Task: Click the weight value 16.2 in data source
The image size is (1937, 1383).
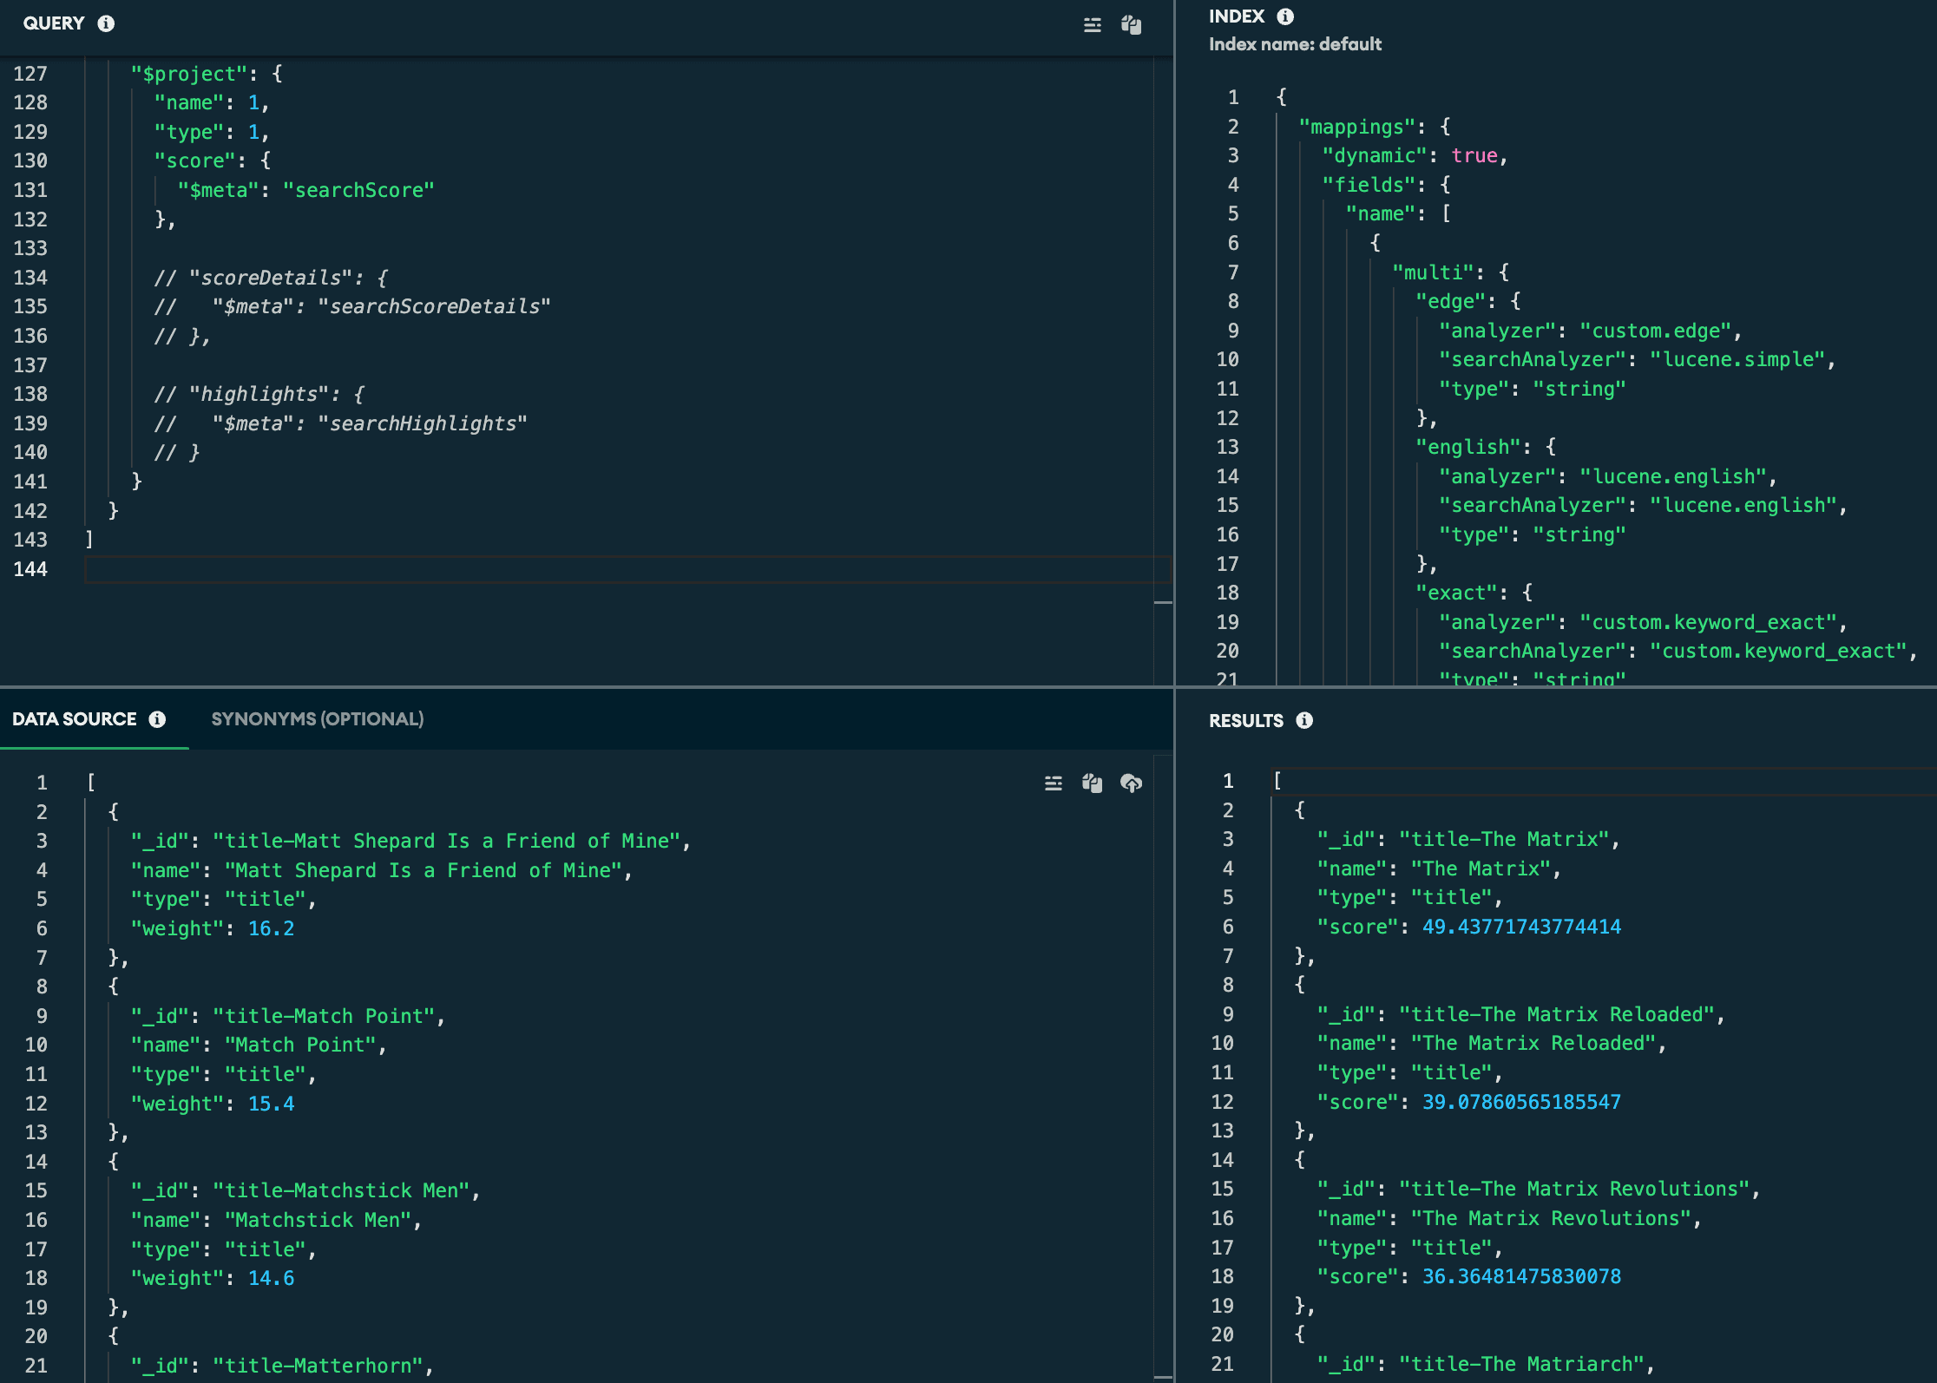Action: pos(271,928)
